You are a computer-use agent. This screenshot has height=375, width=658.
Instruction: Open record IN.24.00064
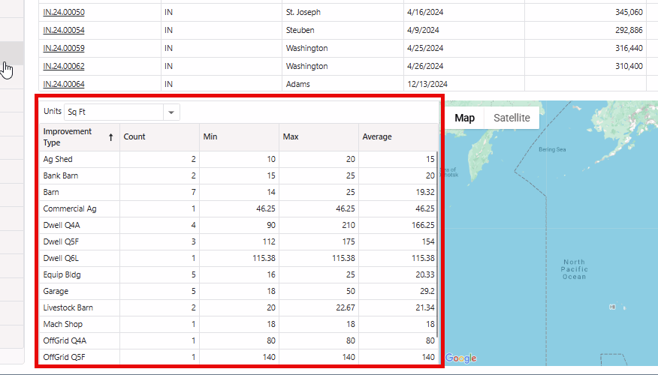click(x=64, y=84)
